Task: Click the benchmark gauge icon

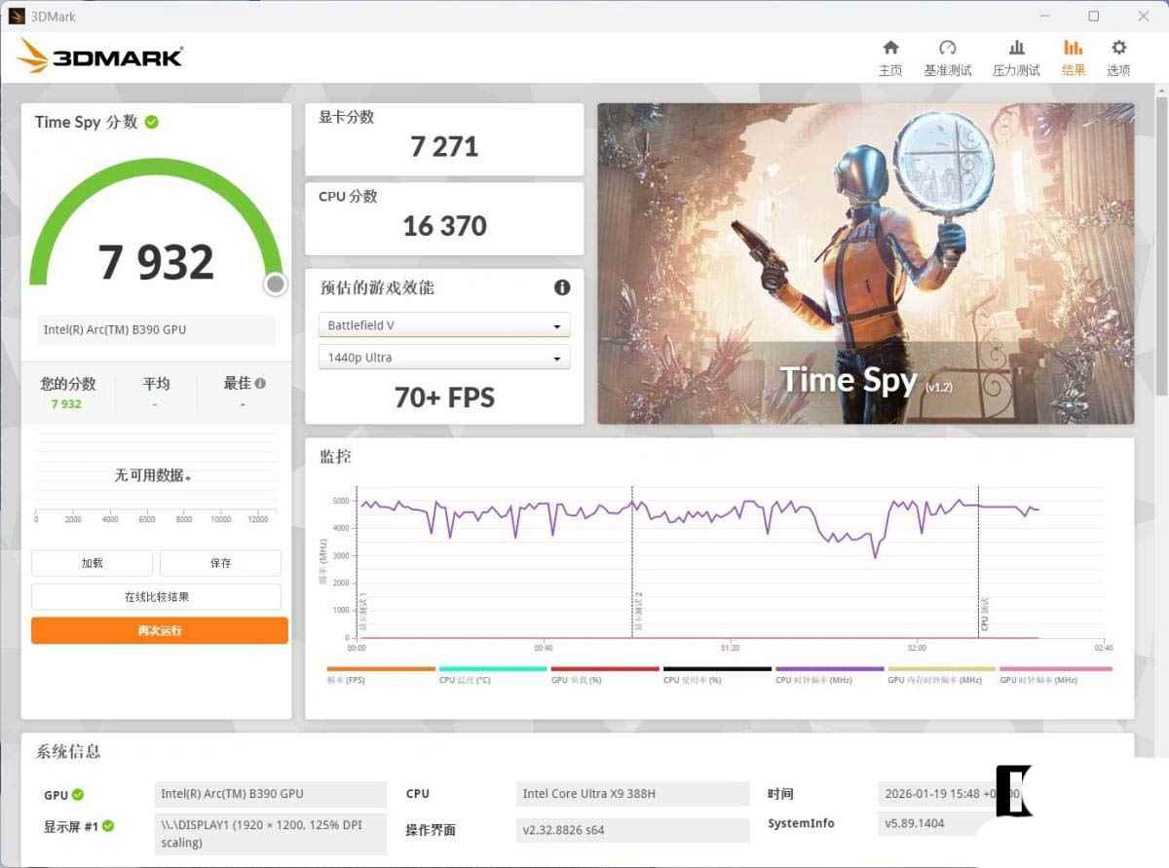Action: pos(947,48)
